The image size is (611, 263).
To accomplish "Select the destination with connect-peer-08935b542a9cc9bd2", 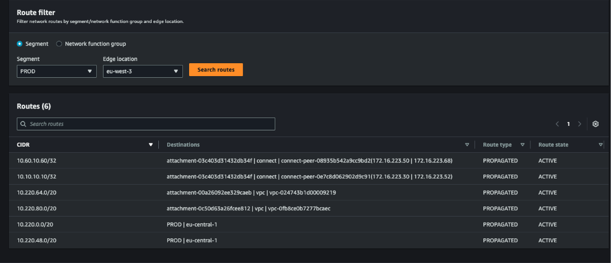I will point(309,161).
